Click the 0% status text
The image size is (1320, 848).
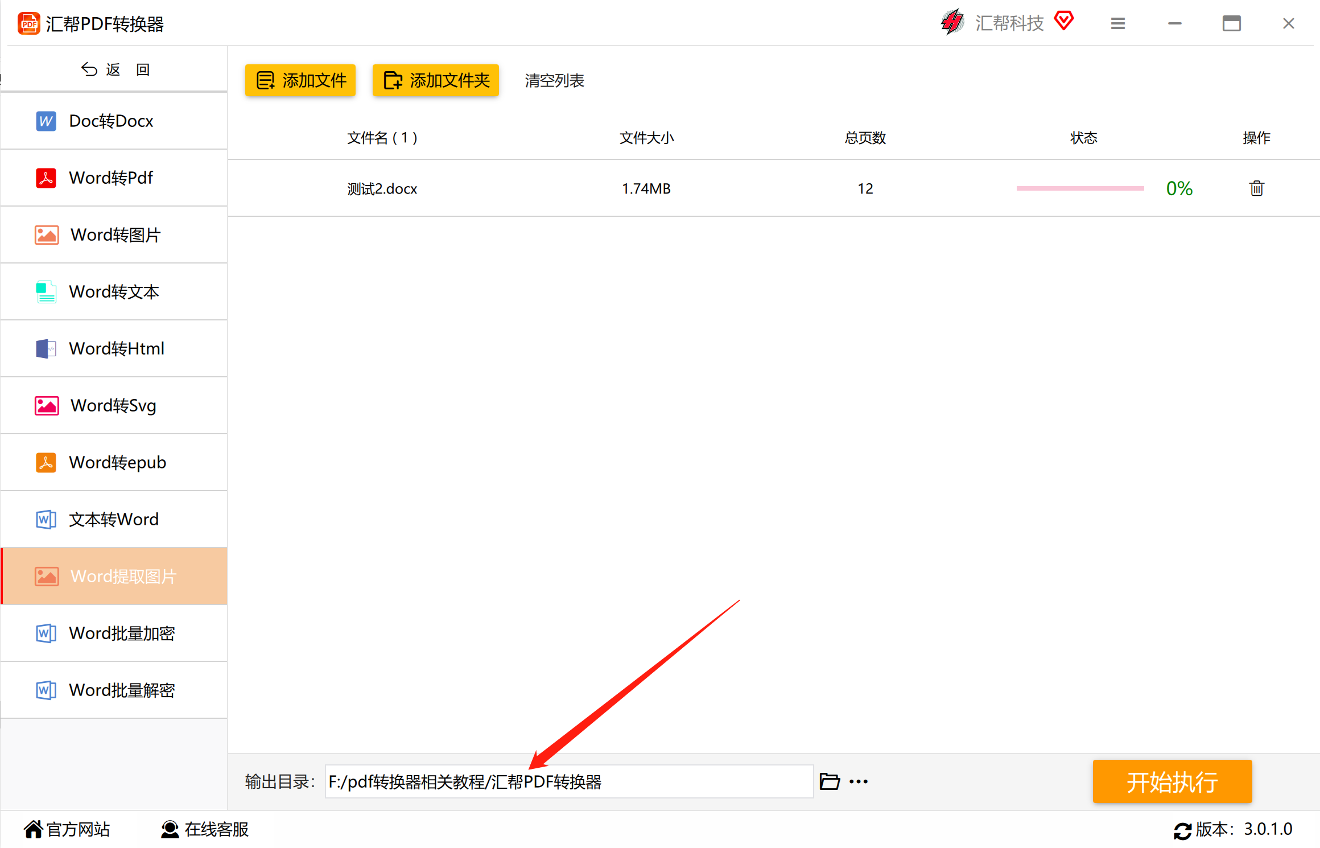point(1179,188)
